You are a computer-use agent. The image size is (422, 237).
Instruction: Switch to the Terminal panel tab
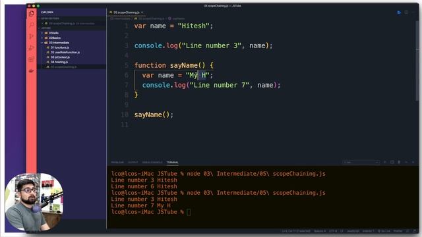[x=173, y=163]
